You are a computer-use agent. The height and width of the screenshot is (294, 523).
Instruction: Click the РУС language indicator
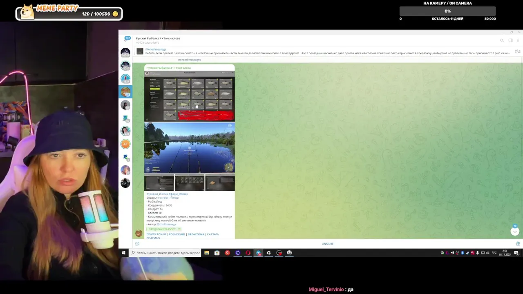pyautogui.click(x=494, y=253)
